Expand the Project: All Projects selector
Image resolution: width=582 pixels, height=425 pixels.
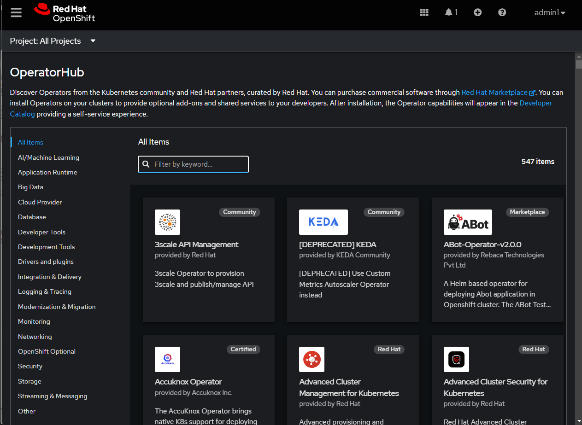[x=53, y=41]
